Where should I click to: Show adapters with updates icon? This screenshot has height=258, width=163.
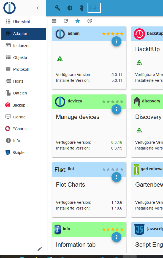(90, 21)
